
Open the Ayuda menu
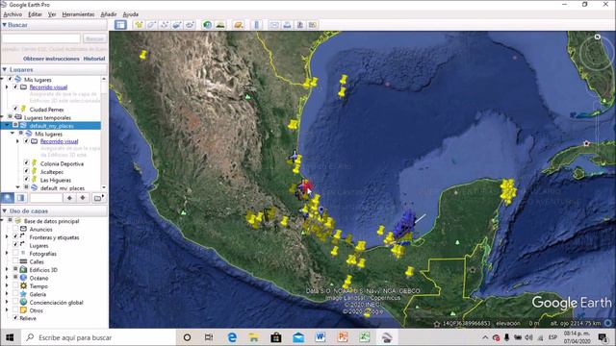coord(131,14)
